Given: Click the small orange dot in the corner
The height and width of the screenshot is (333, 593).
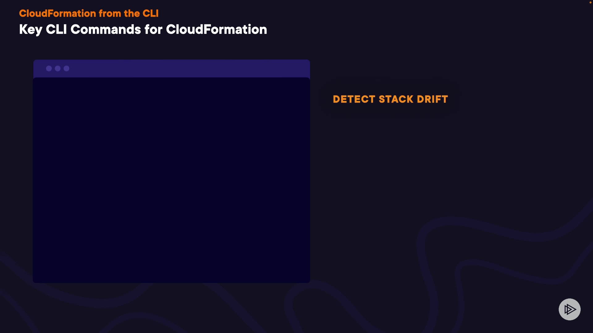Looking at the screenshot, I should point(590,2).
